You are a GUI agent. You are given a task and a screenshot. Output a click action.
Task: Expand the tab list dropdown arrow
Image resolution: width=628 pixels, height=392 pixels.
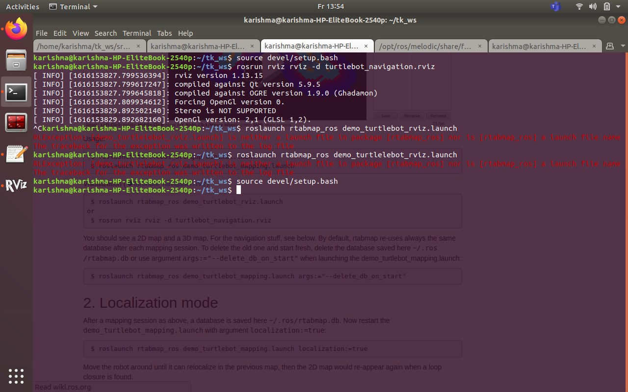click(x=623, y=46)
